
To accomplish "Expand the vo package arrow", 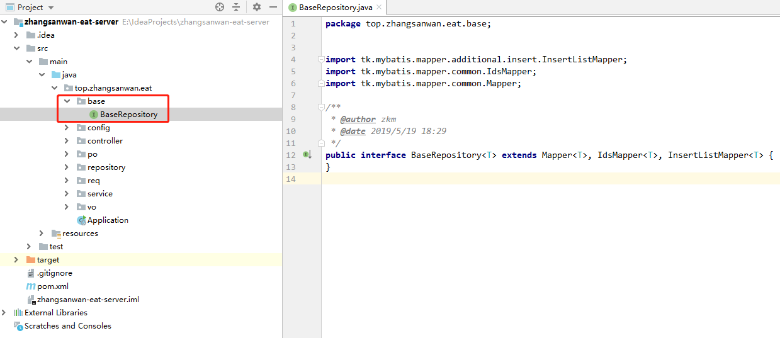I will point(67,206).
